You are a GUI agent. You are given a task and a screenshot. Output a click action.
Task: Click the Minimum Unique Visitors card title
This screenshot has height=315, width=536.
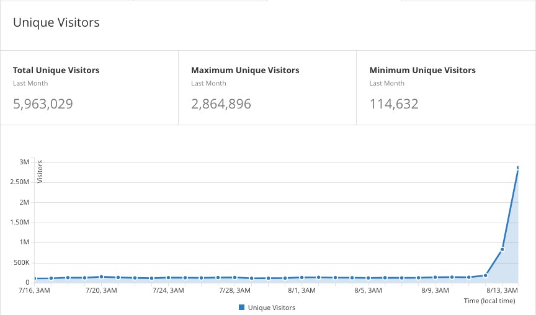coord(422,70)
